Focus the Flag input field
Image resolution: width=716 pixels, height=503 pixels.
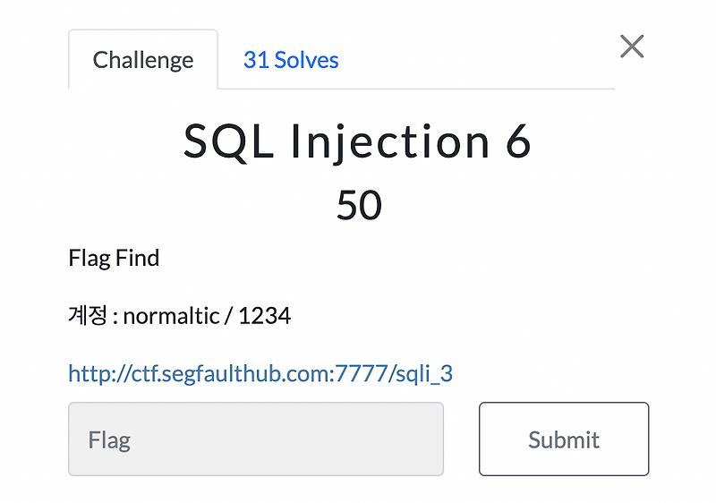(x=256, y=439)
